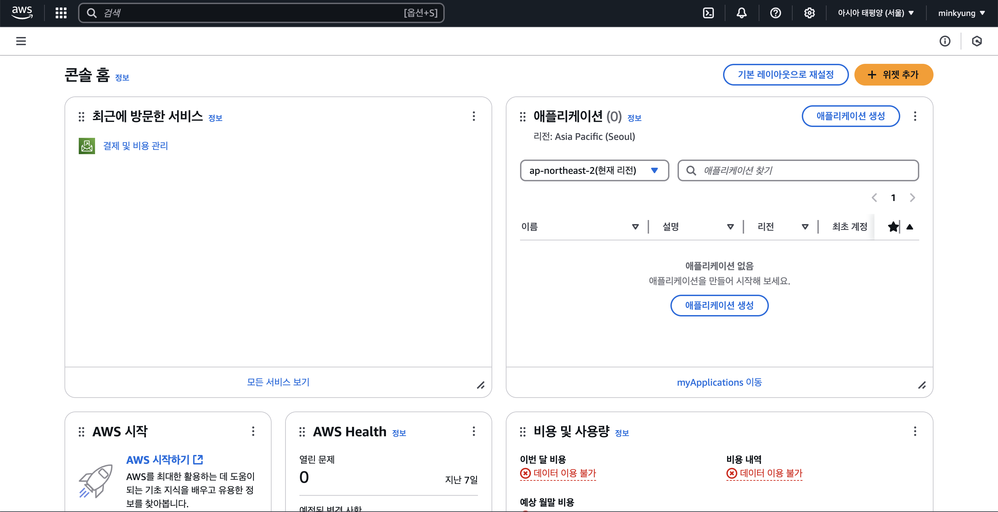Open the region selector 아시아 태평양 (서울)
Viewport: 998px width, 512px height.
[875, 13]
